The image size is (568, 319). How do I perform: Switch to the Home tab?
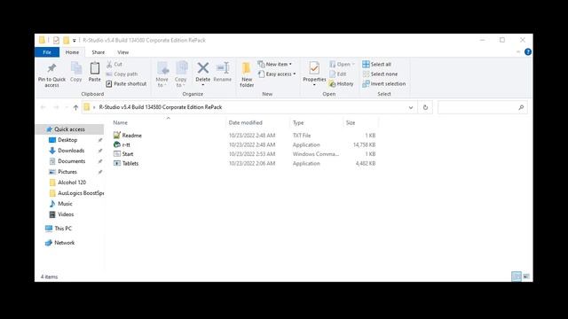72,52
